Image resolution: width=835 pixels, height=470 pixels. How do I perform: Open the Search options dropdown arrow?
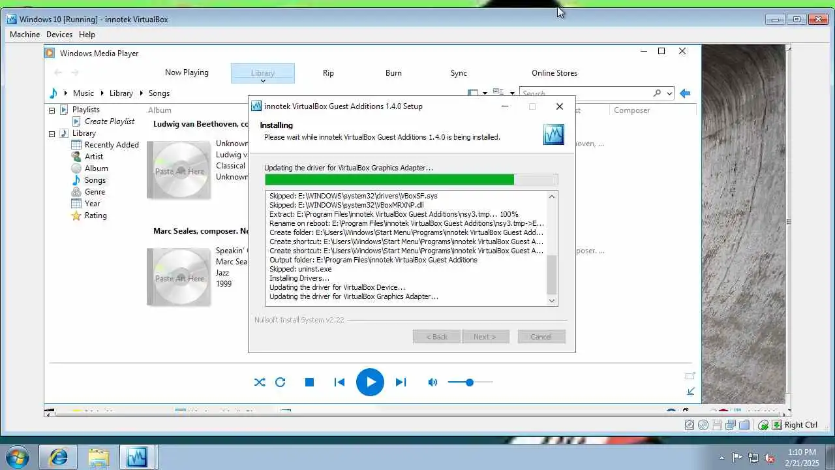pyautogui.click(x=669, y=93)
